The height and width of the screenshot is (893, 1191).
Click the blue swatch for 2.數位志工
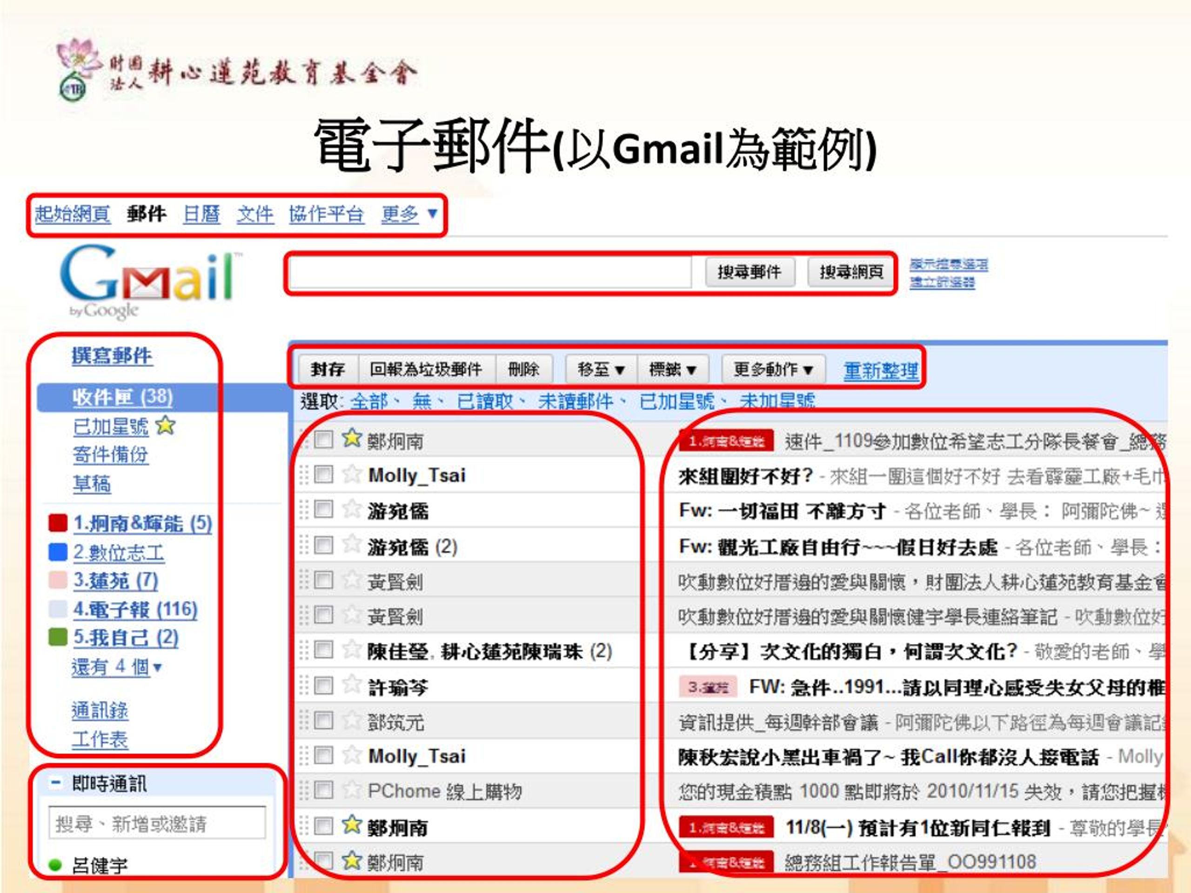tap(58, 552)
